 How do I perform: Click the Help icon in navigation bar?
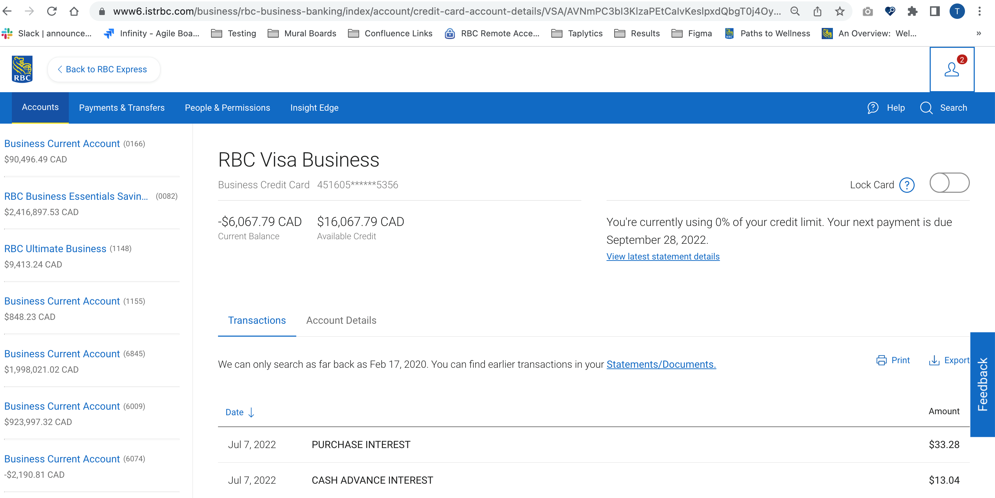click(x=873, y=108)
